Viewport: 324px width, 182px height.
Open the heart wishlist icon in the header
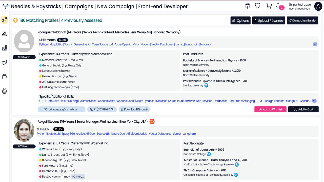(258, 6)
